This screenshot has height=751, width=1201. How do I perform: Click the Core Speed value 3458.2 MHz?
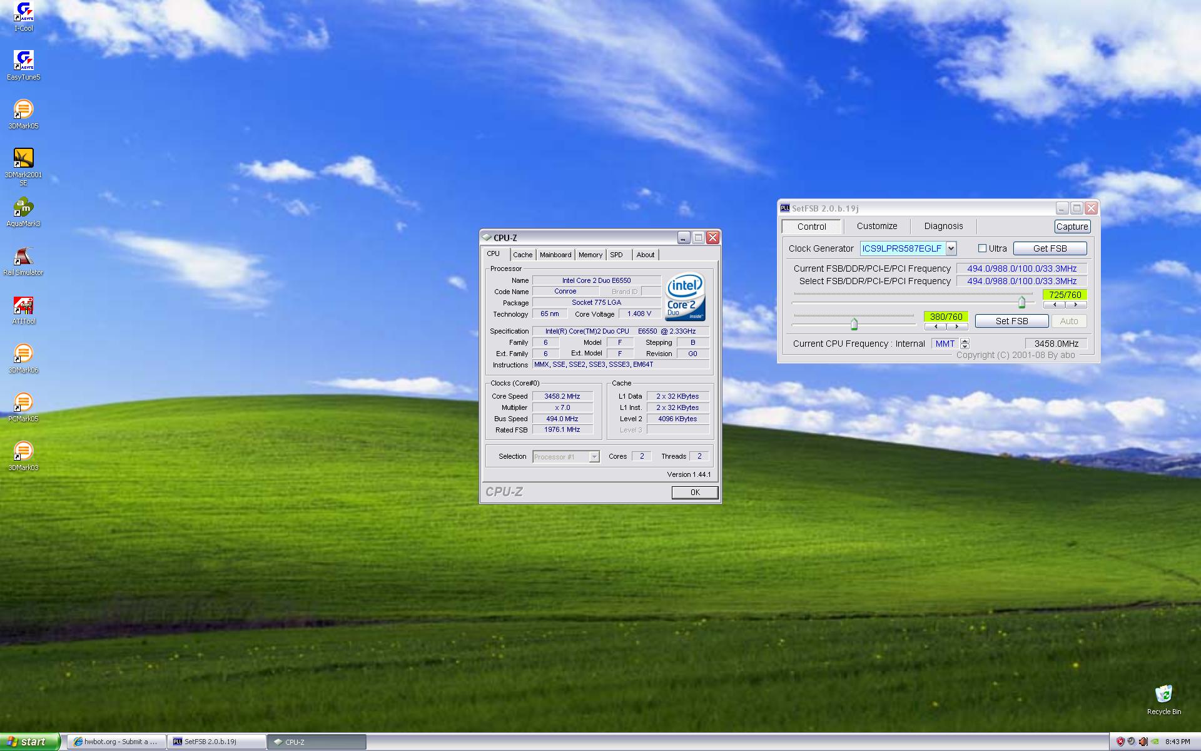tap(562, 396)
